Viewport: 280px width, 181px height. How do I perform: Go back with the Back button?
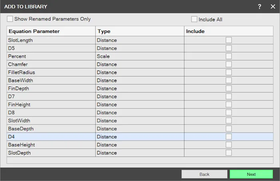point(204,174)
